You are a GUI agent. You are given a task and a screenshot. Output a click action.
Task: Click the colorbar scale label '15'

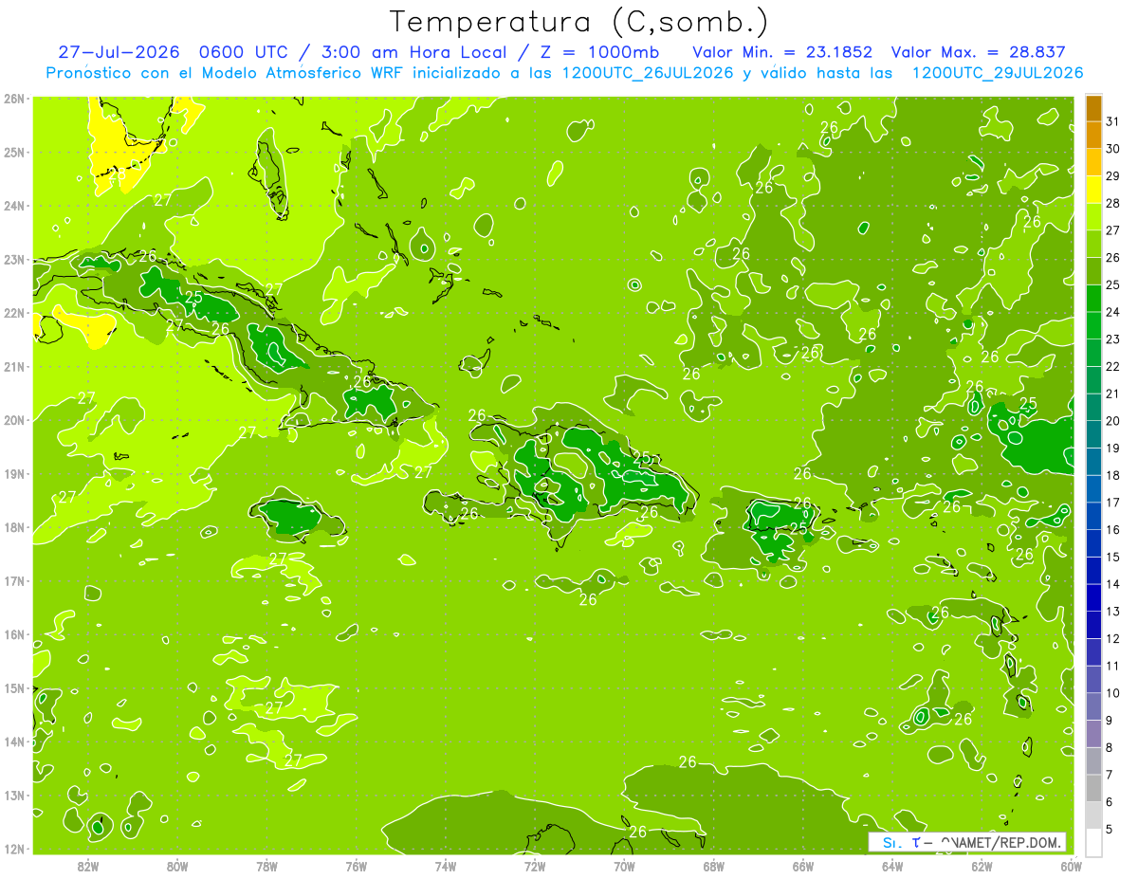coord(1112,557)
